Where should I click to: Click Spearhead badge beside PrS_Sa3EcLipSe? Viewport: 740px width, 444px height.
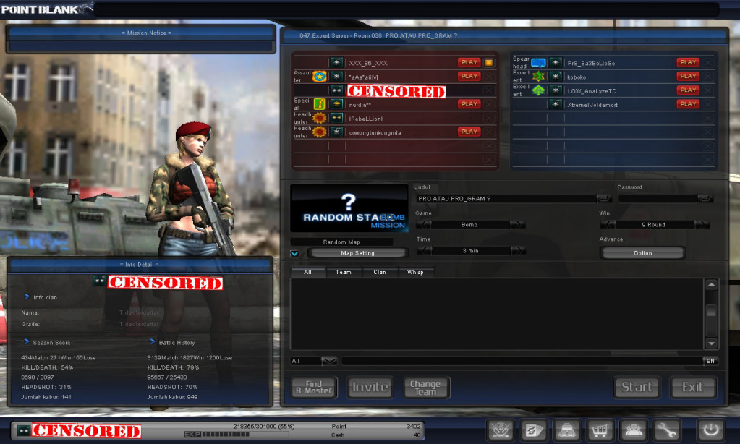click(x=538, y=62)
